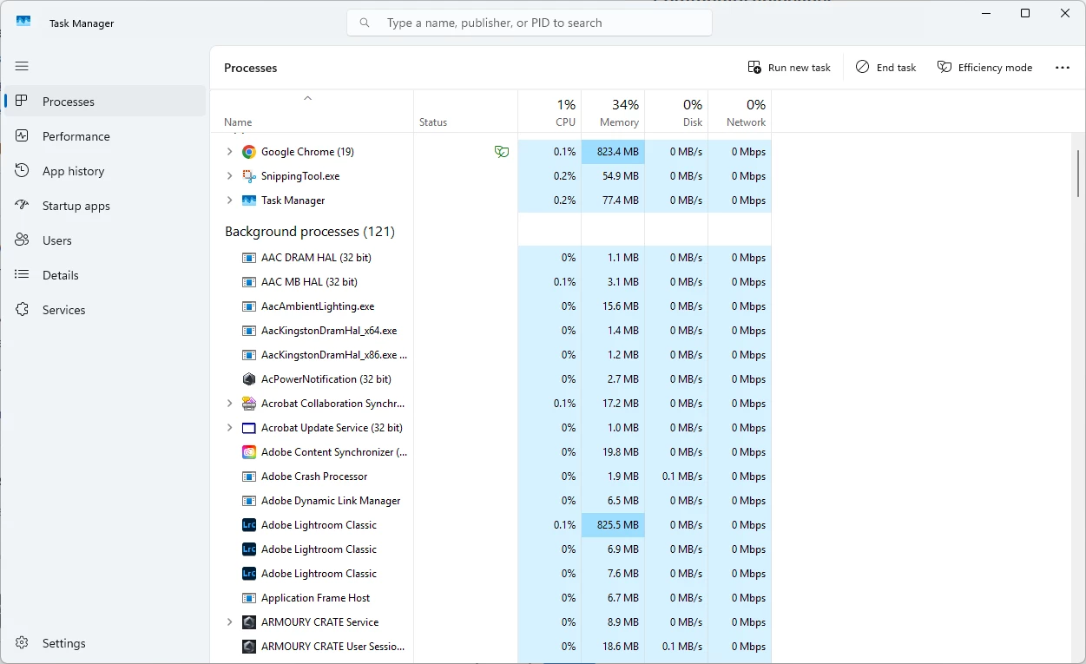1086x664 pixels.
Task: Click the 19.8 MB memory cell
Action: 613,452
